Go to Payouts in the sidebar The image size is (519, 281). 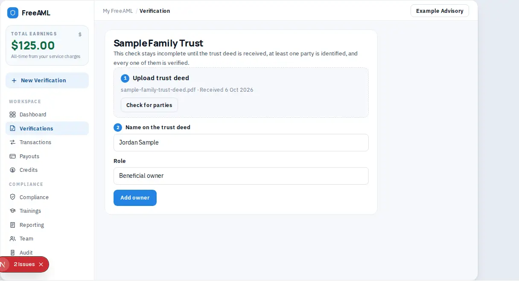click(47, 156)
